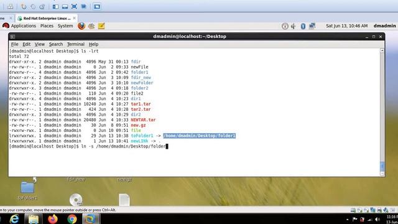Click the revert snapshot clock icon
Viewport: 398px width, 224px height.
[33, 7]
